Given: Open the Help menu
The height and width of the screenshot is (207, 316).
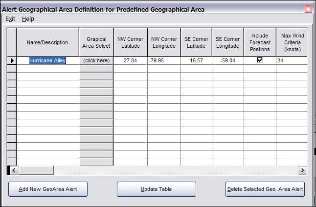Looking at the screenshot, I should point(28,19).
